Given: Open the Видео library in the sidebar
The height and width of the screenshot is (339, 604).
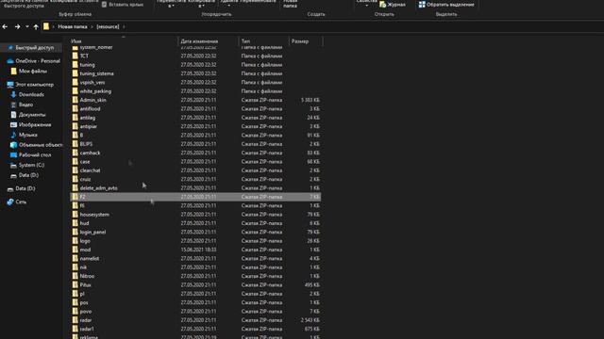Looking at the screenshot, I should pyautogui.click(x=22, y=105).
